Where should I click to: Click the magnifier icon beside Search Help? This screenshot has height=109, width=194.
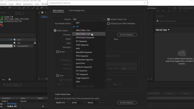[x=180, y=8]
